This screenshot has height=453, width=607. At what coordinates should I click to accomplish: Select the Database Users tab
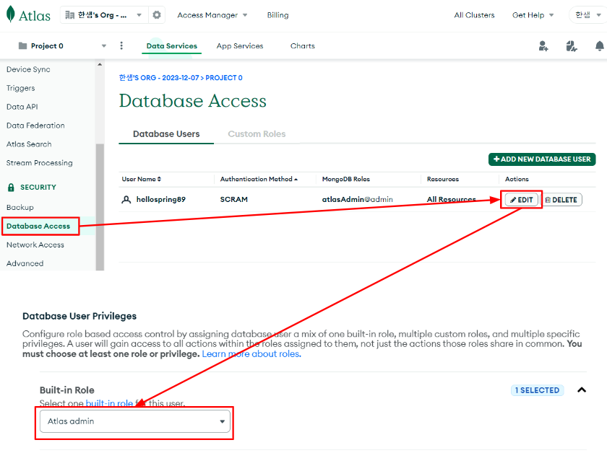coord(166,134)
